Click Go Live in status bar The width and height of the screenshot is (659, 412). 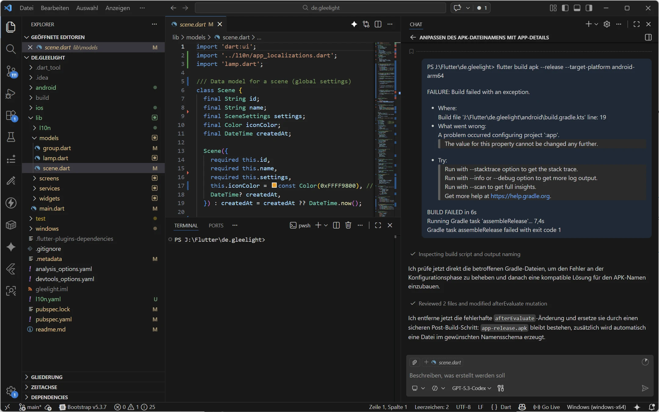tap(546, 407)
